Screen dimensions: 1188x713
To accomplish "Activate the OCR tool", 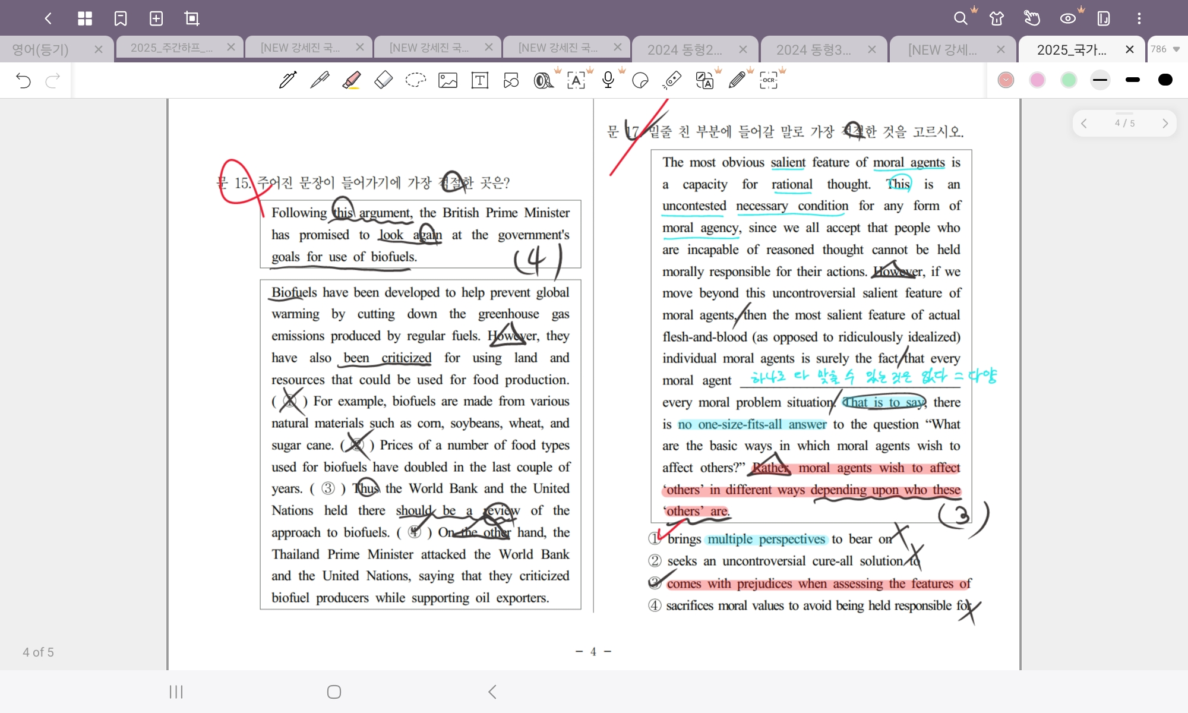I will 769,80.
